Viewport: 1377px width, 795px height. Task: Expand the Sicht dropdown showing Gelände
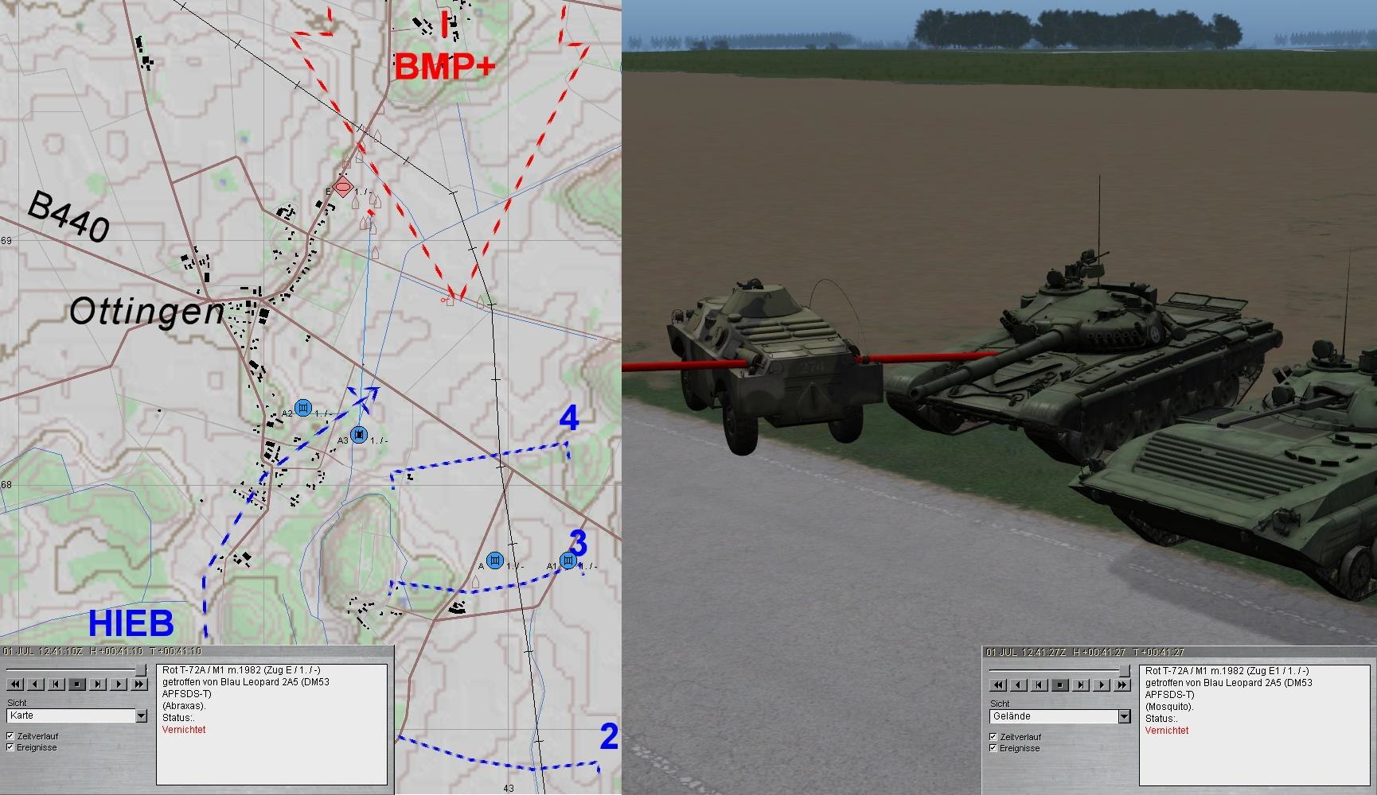pyautogui.click(x=1124, y=717)
